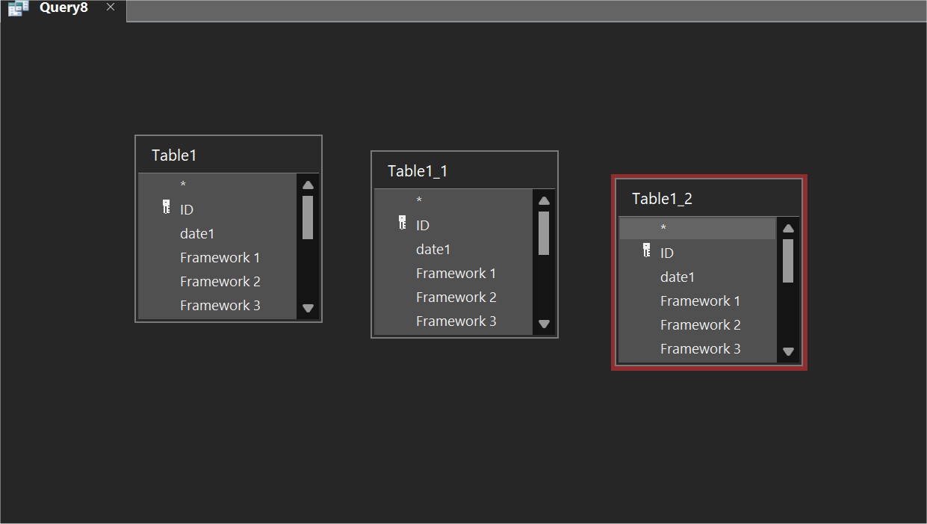Click the Query8 tab icon
The image size is (927, 524).
[x=18, y=8]
